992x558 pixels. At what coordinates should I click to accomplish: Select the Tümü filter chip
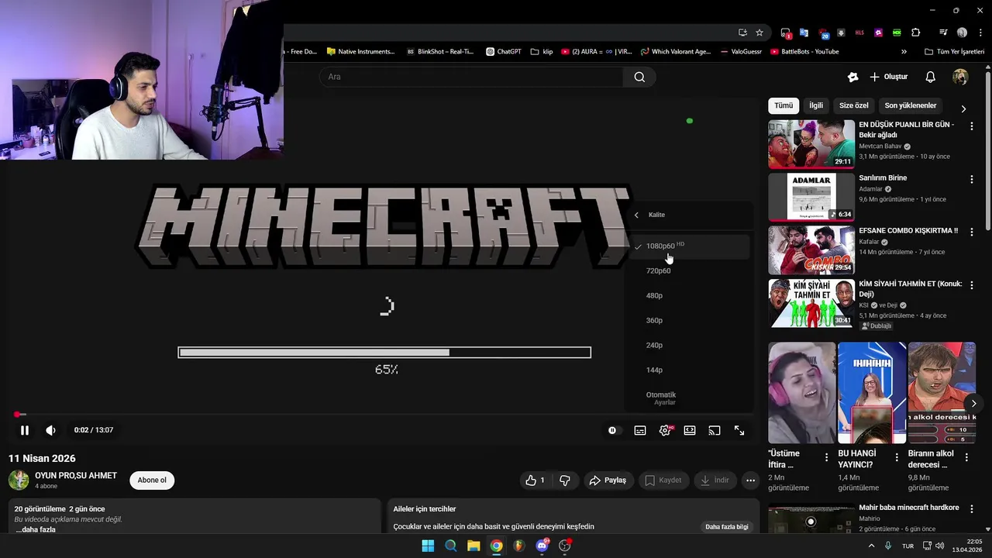coord(784,105)
